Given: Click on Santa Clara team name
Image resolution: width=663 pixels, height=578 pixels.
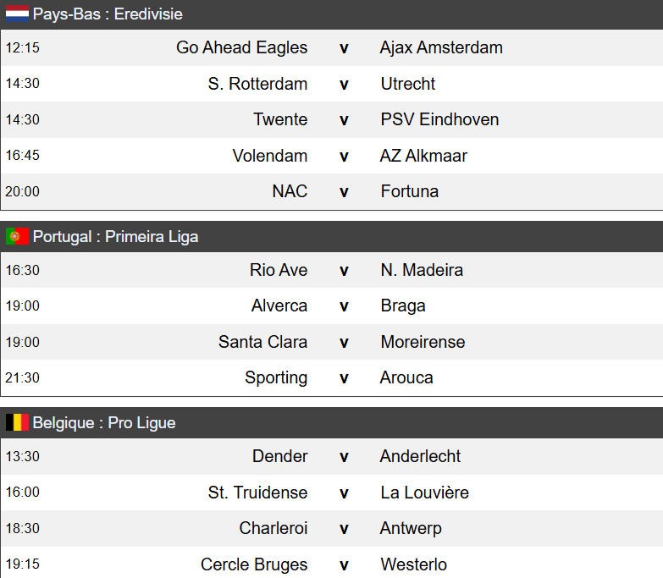Looking at the screenshot, I should 262,342.
